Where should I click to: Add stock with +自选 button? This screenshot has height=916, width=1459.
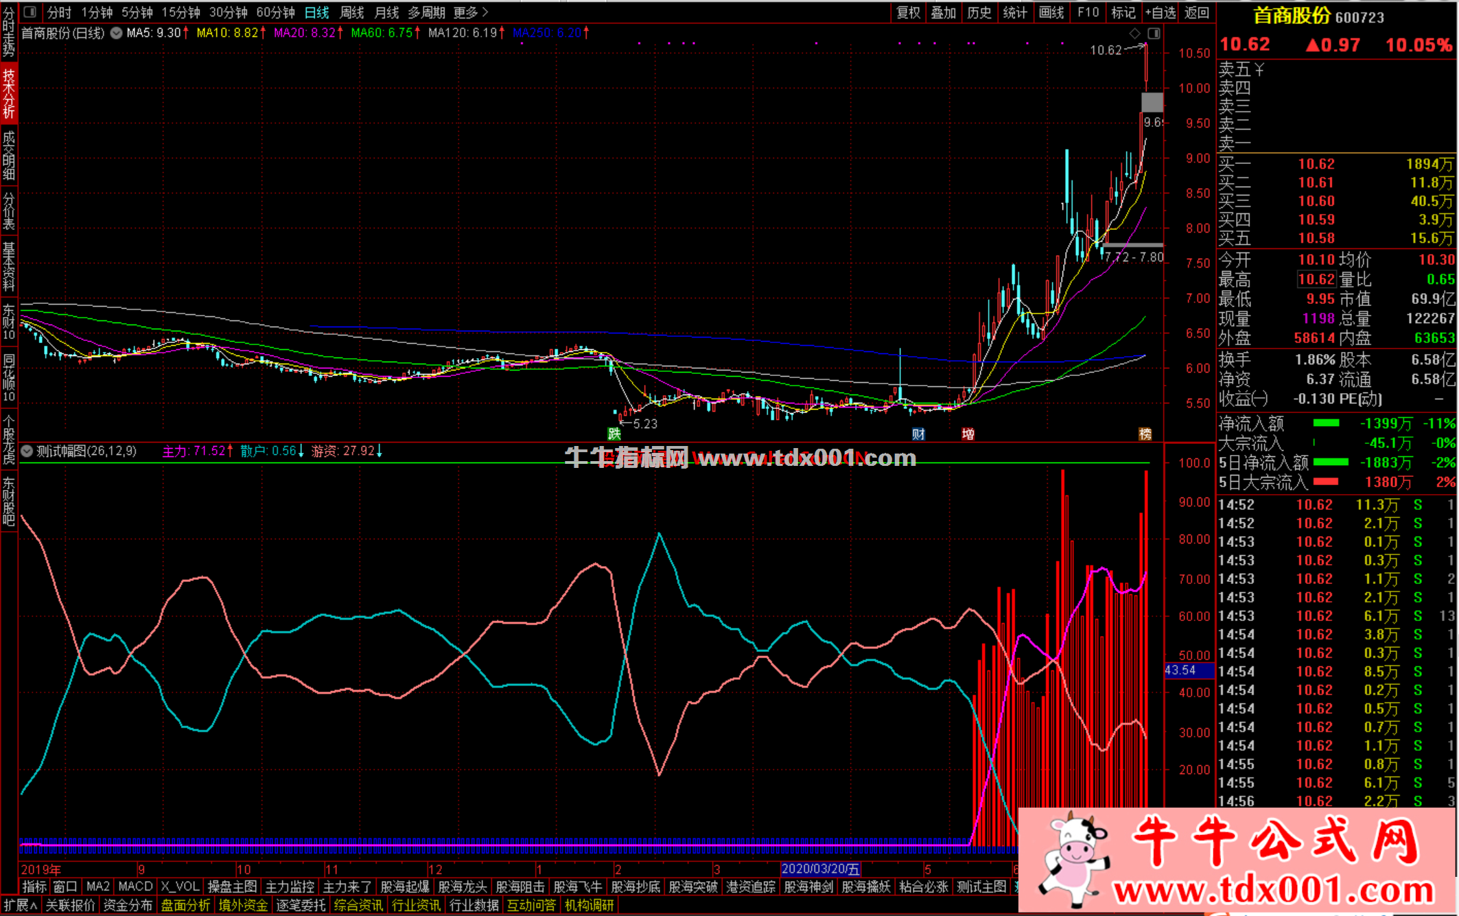pyautogui.click(x=1160, y=12)
